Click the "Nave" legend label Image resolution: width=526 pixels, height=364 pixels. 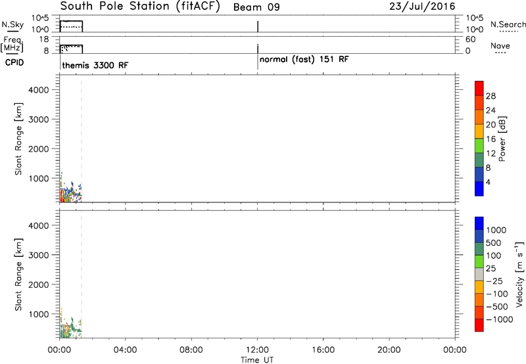tap(500, 45)
